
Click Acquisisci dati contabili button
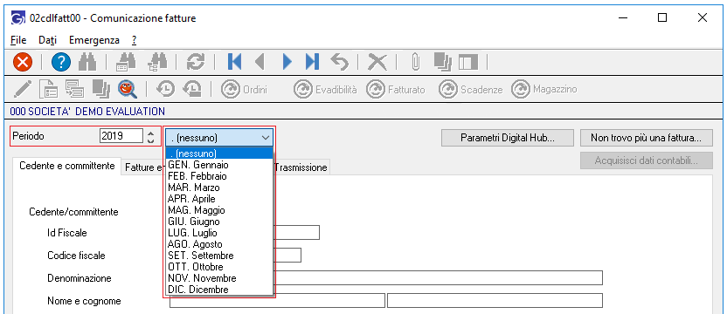(646, 160)
